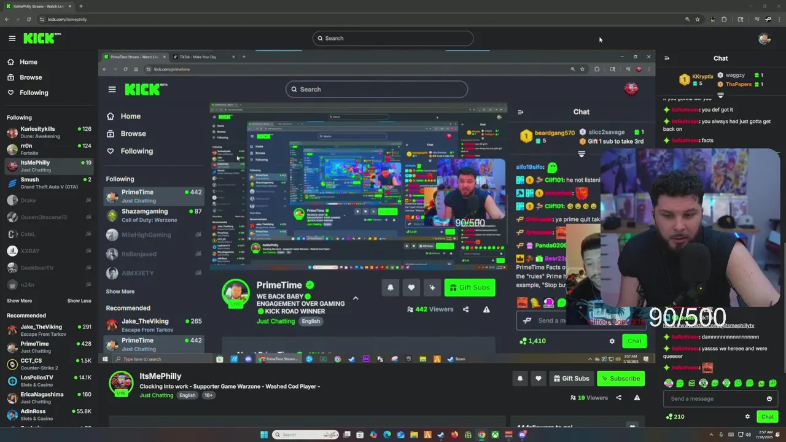Open Microsoft Edge from the taskbar
The width and height of the screenshot is (786, 442).
(387, 435)
